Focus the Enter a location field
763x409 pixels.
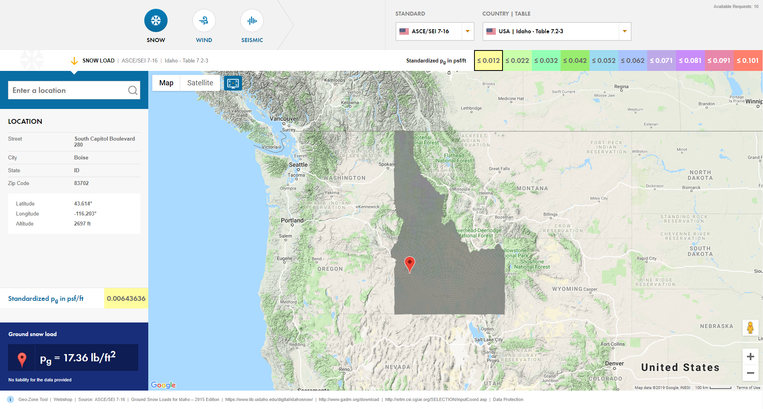click(x=68, y=91)
